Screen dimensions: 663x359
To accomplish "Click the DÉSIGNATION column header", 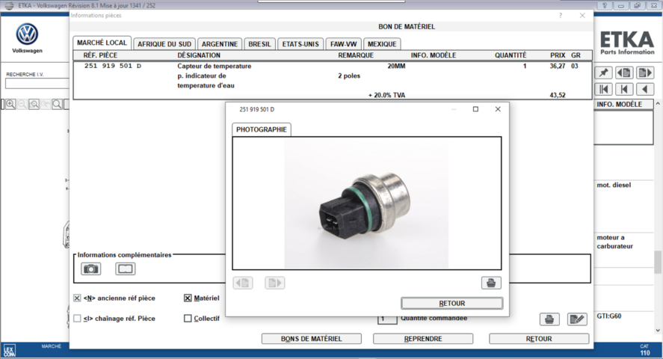I will pos(199,55).
